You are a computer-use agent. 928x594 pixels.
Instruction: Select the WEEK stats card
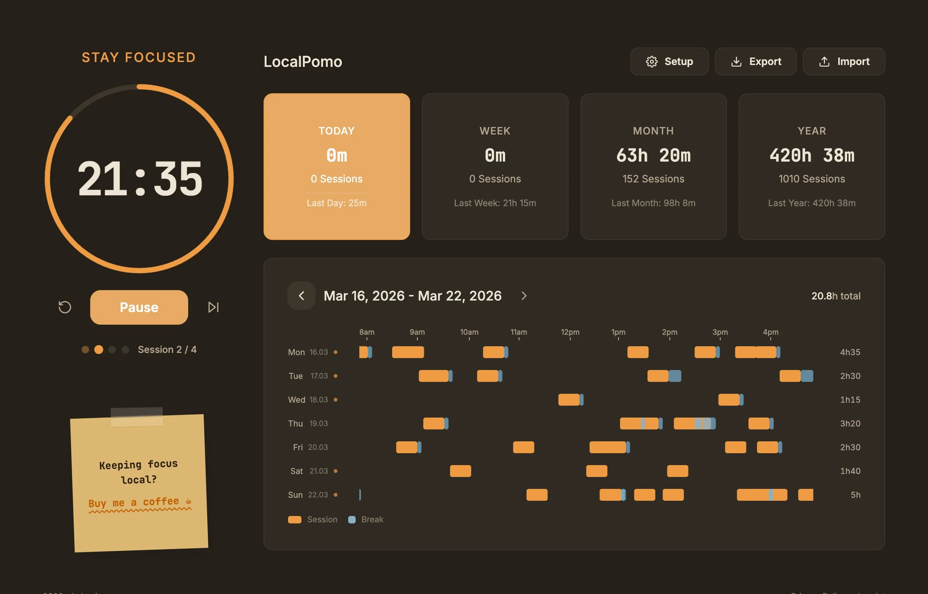(x=495, y=166)
